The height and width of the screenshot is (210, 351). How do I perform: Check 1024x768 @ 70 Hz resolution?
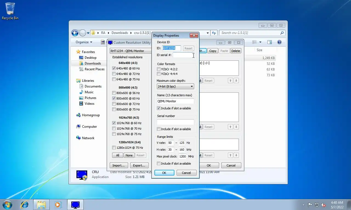(x=114, y=129)
